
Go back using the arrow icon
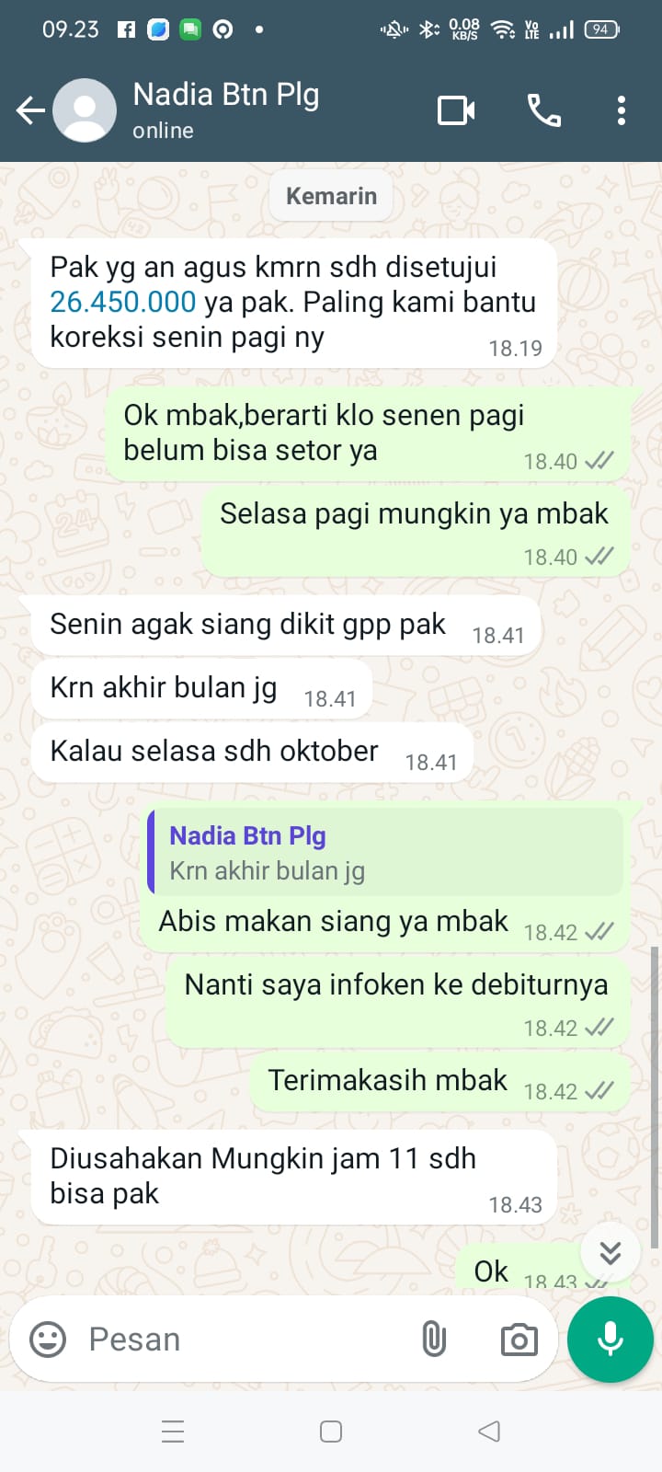tap(30, 111)
